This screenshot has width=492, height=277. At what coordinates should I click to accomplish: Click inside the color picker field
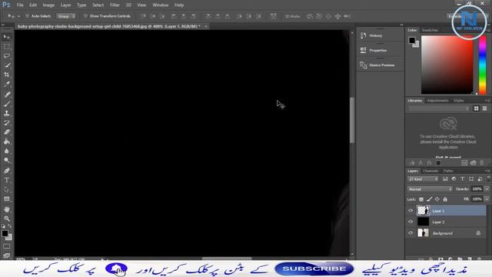(x=447, y=65)
